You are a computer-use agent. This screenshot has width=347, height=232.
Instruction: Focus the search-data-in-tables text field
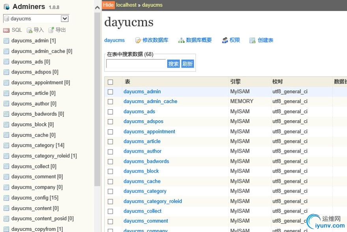click(x=136, y=64)
